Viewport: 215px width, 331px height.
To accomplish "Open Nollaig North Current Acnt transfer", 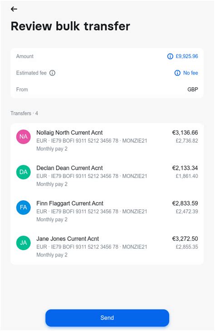I will (x=107, y=141).
